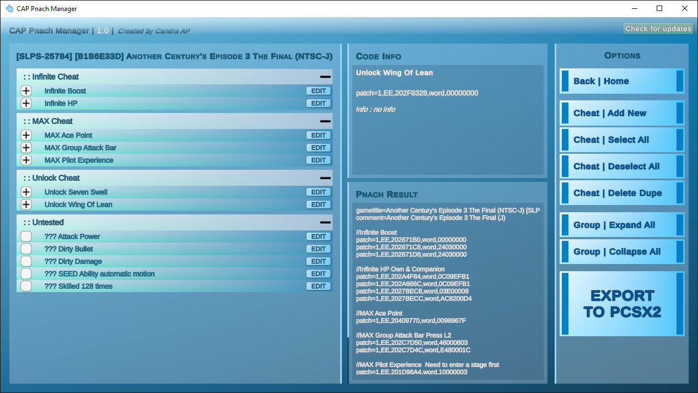Toggle the Unlock Wing Of Lean checkbox
This screenshot has width=698, height=393.
point(26,204)
